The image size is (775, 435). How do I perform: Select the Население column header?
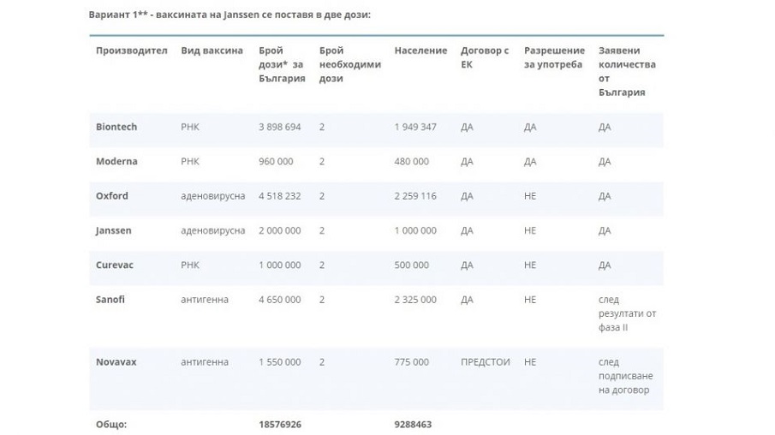[x=420, y=51]
